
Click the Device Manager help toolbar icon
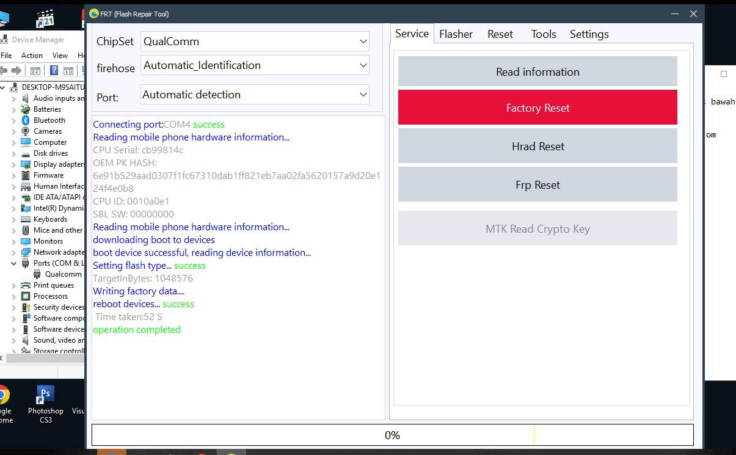coord(54,71)
